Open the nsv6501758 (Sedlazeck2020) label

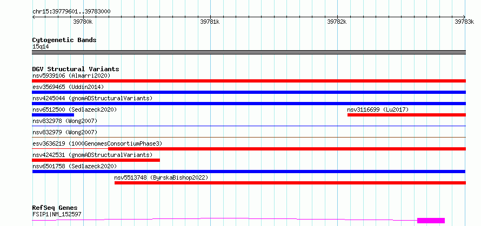coord(75,166)
